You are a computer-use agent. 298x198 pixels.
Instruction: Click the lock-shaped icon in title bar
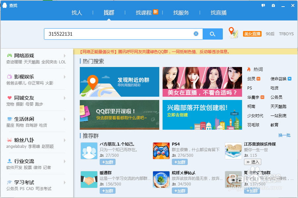(x=273, y=6)
